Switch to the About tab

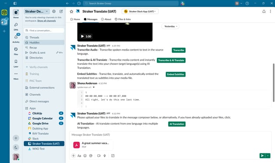point(106,19)
